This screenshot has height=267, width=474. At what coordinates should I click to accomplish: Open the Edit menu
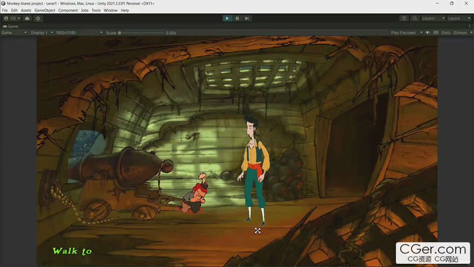[x=14, y=10]
